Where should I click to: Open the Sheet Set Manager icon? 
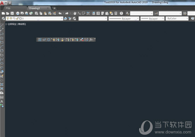click(107, 13)
